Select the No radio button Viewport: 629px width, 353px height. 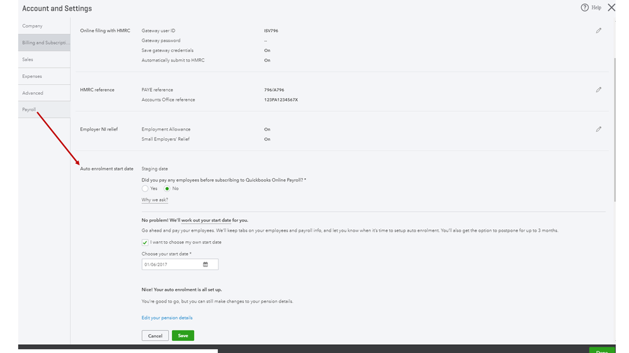(x=167, y=188)
